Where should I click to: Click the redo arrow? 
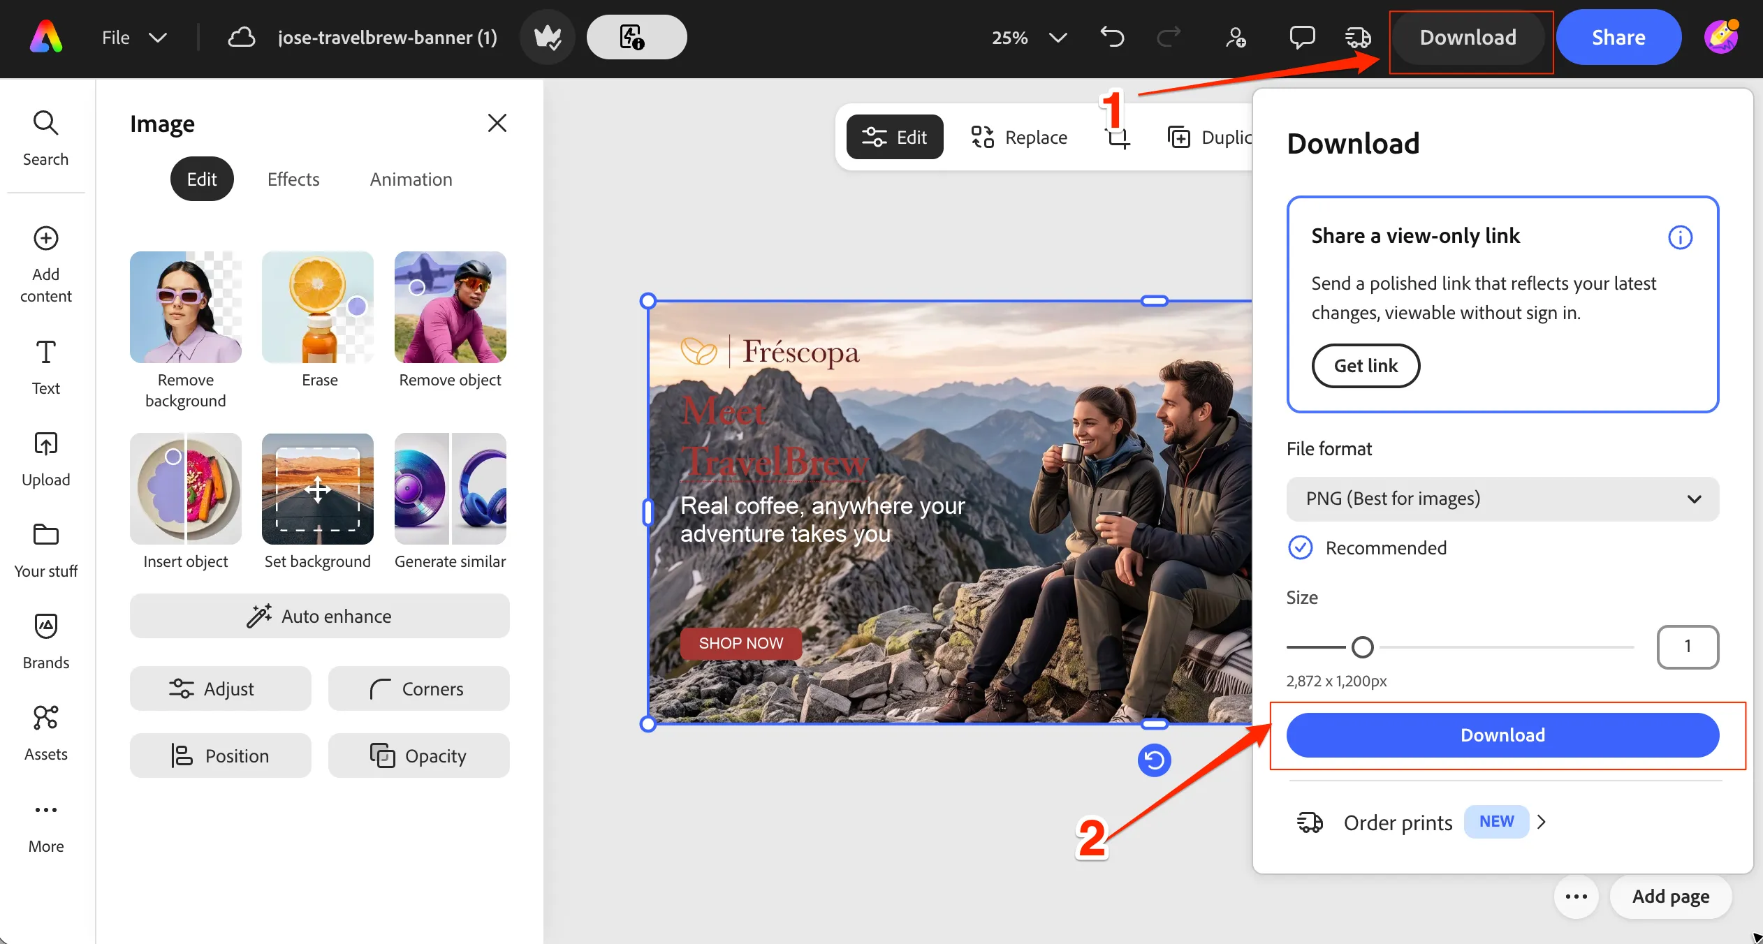point(1169,37)
